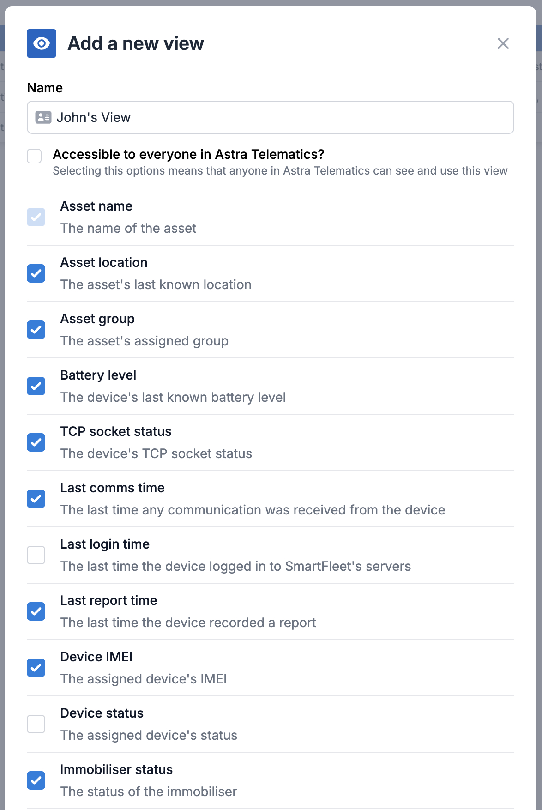Click the Device IMEI label
The image size is (542, 810).
point(96,656)
